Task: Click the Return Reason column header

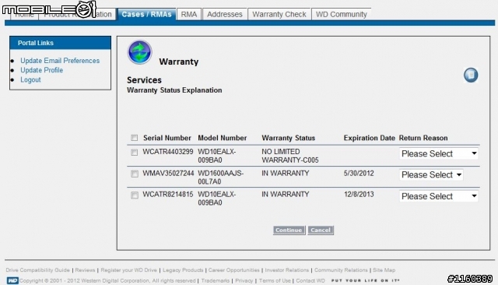Action: (x=423, y=138)
